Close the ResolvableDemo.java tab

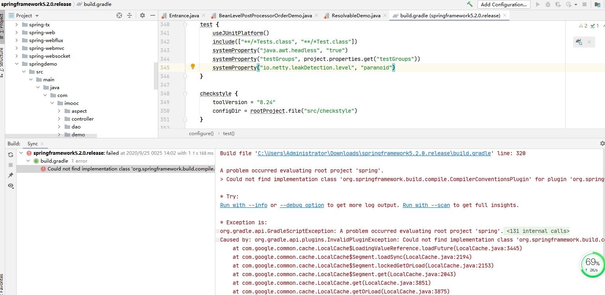point(385,15)
